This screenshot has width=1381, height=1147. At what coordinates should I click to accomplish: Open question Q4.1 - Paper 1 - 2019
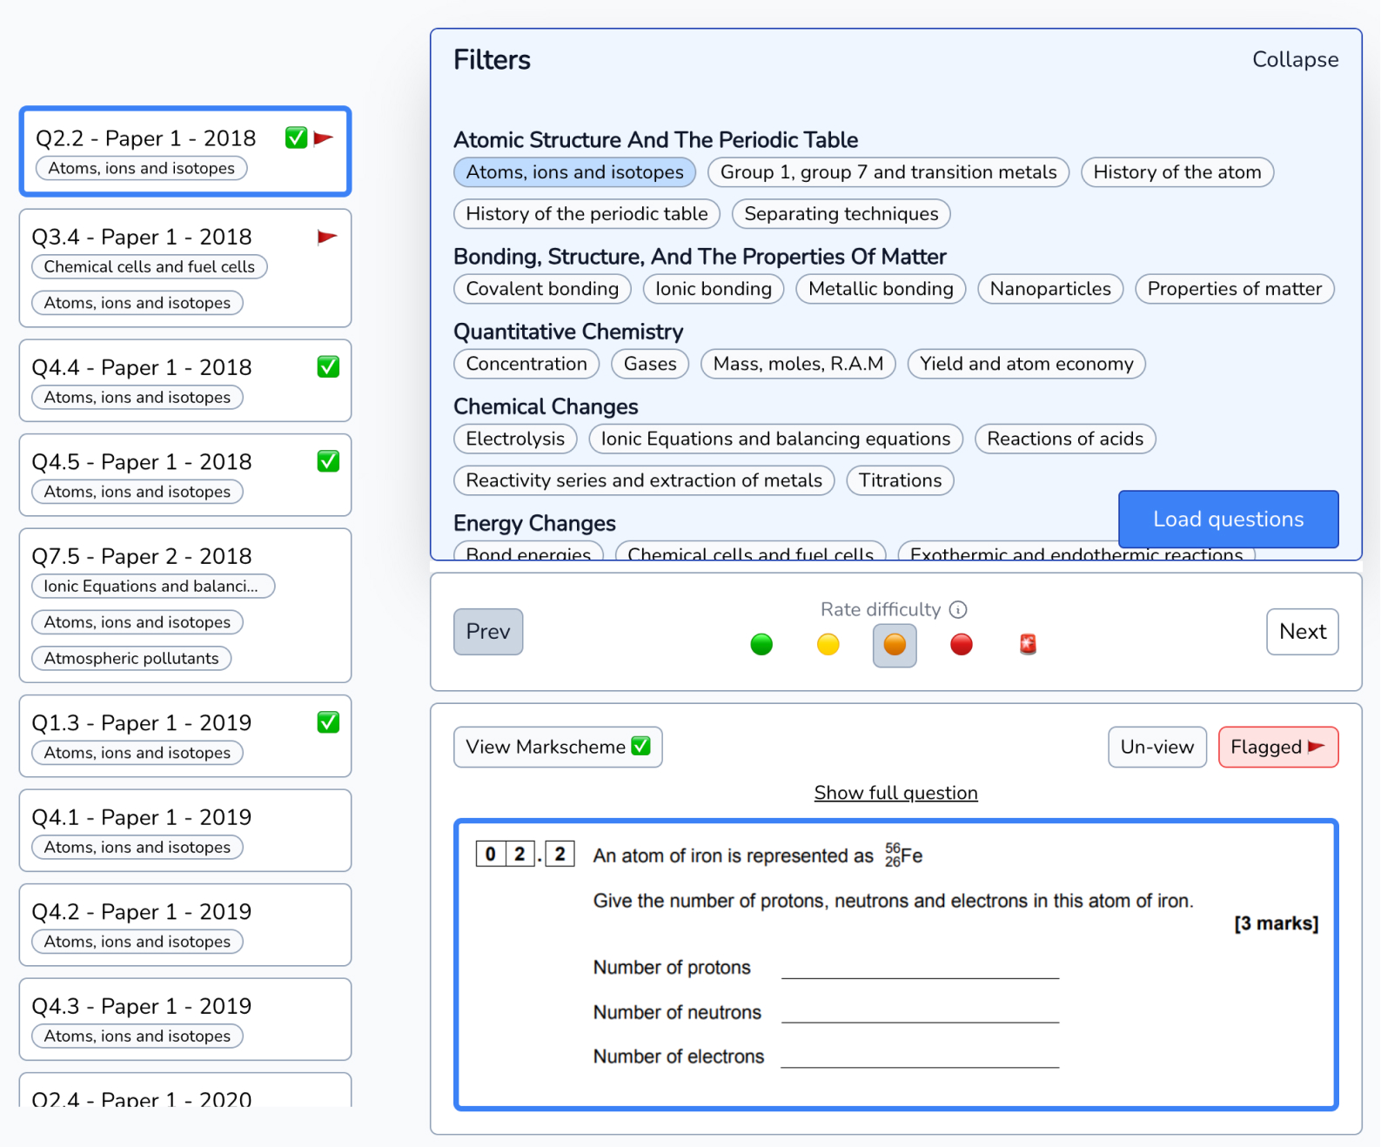click(185, 830)
